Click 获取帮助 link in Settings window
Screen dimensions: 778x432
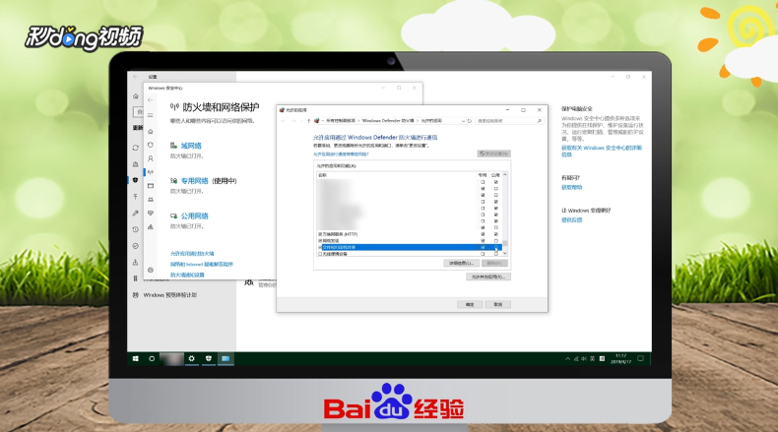pyautogui.click(x=571, y=188)
